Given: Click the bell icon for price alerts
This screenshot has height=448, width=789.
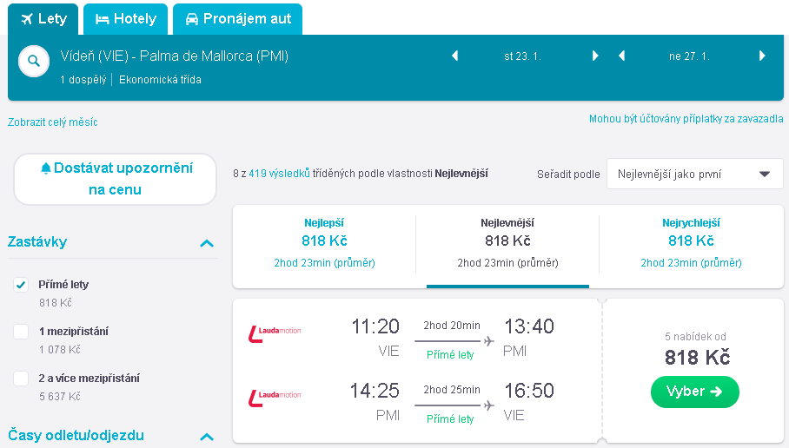Looking at the screenshot, I should point(46,168).
